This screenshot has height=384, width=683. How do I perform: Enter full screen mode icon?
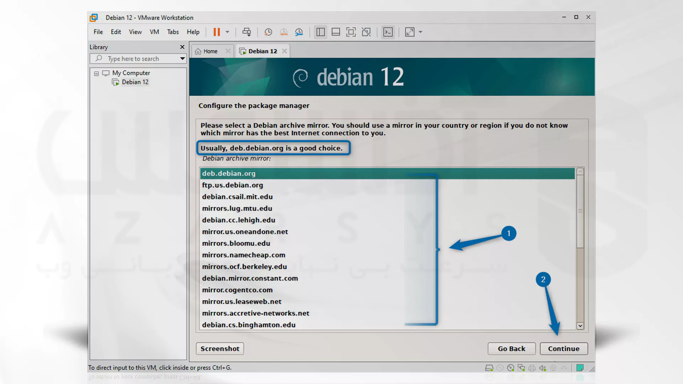coord(351,32)
